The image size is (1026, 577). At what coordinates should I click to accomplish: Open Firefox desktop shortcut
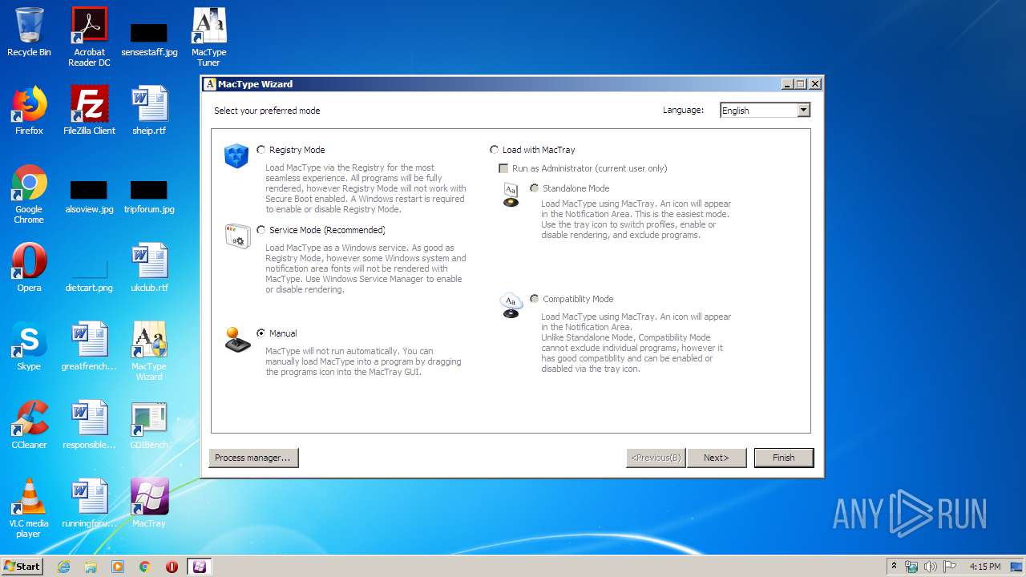pos(29,111)
